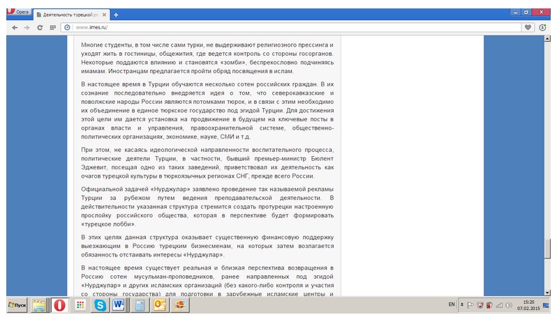The width and height of the screenshot is (557, 324).
Task: Open the Speed Dial grid
Action: (x=52, y=27)
